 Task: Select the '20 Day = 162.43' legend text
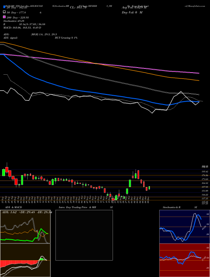click(x=16, y=8)
